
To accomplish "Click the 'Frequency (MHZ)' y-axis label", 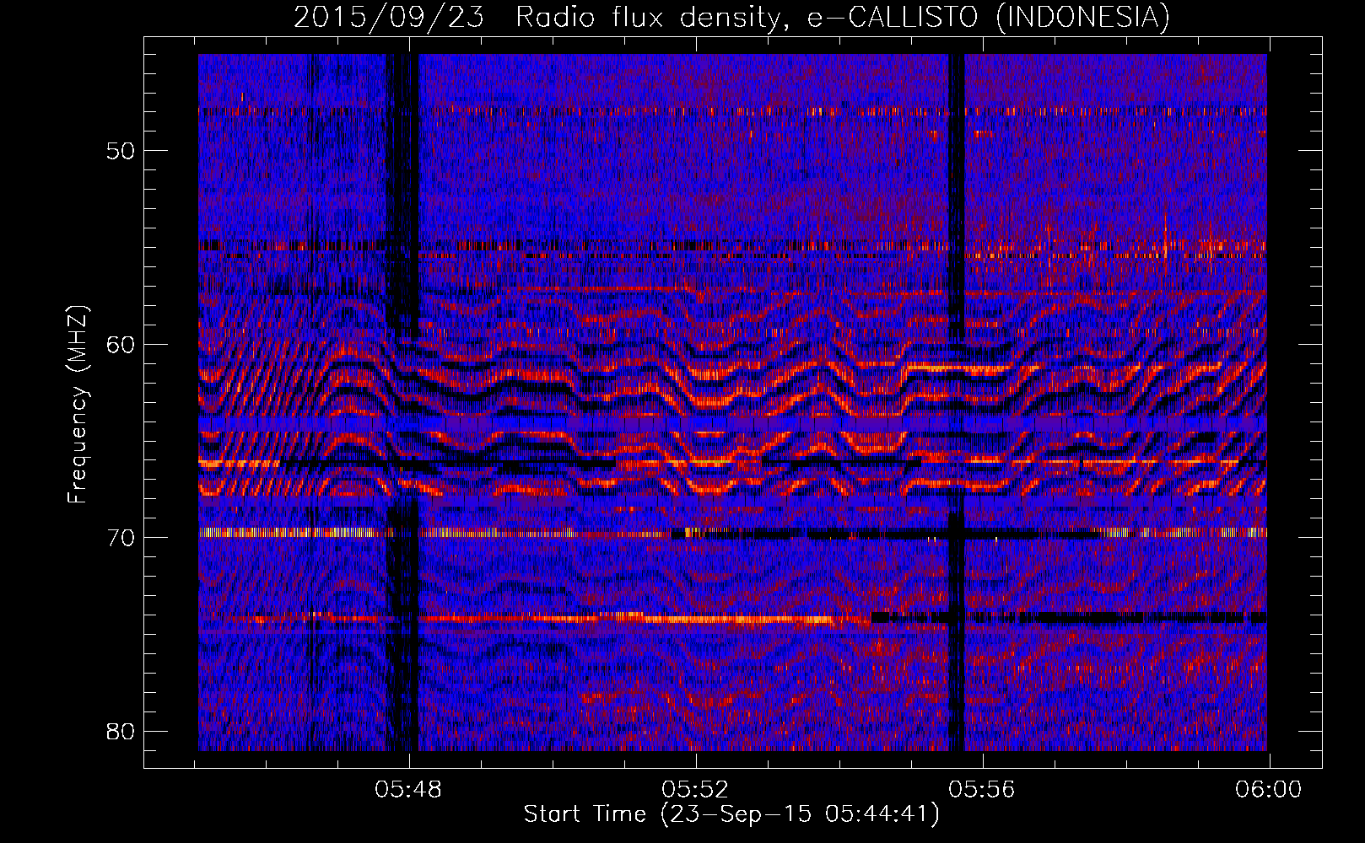I will 78,405.
